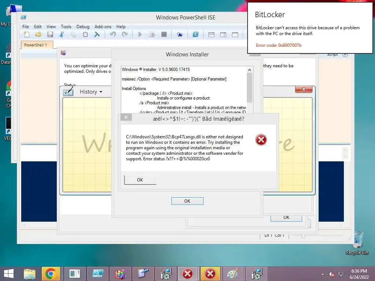Click the muted volume tray icon
The image size is (375, 281).
tap(331, 274)
